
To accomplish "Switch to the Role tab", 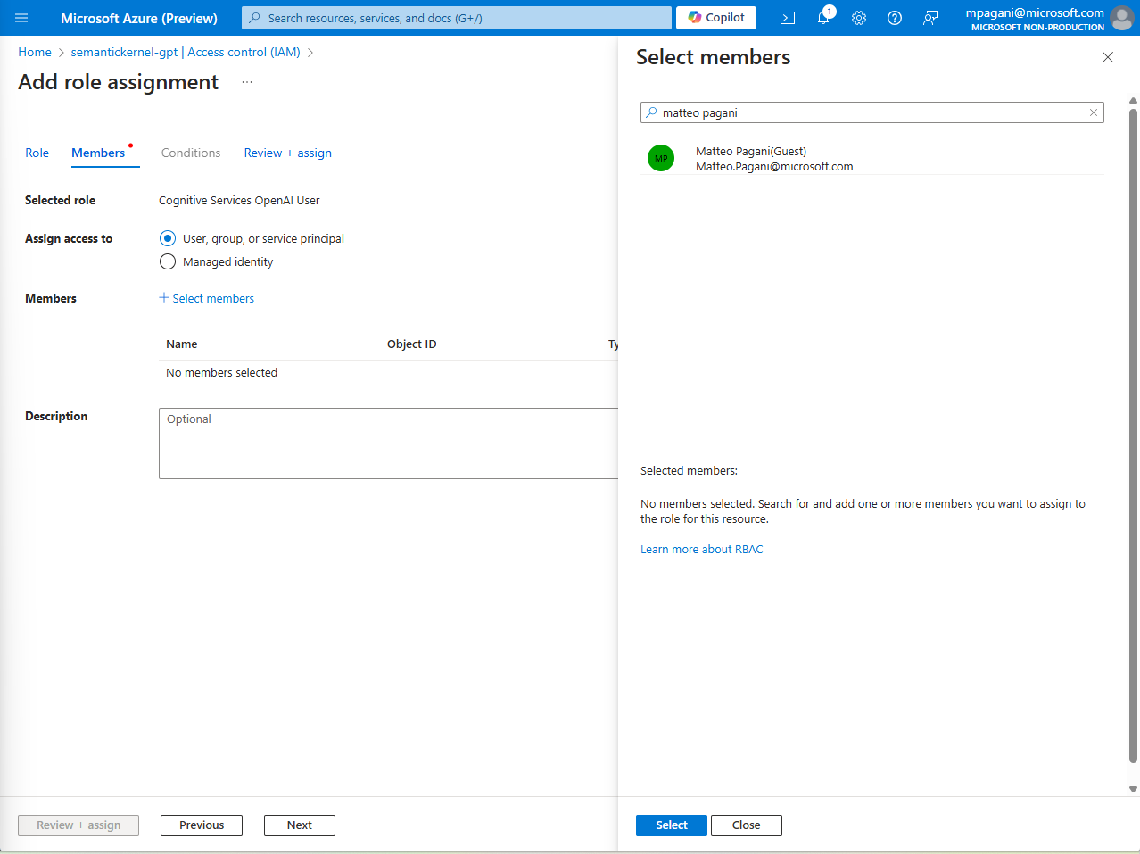I will [37, 153].
